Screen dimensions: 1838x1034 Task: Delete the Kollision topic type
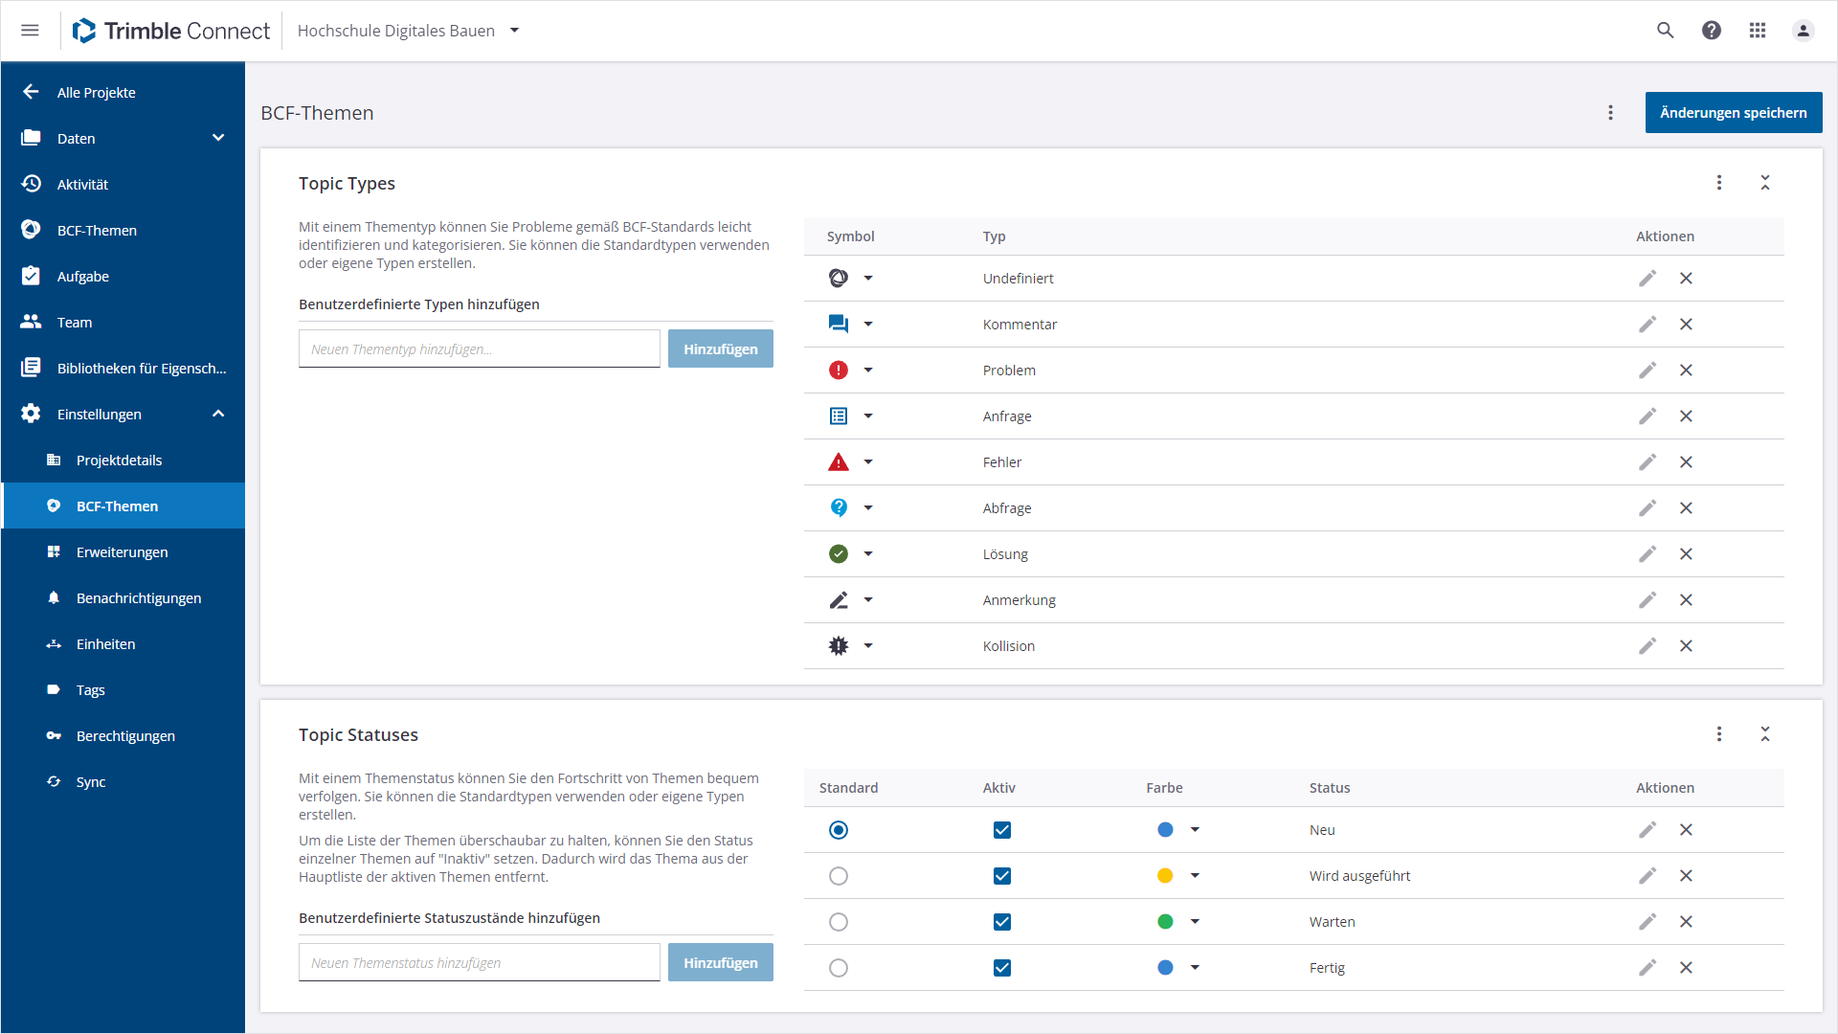(1686, 646)
